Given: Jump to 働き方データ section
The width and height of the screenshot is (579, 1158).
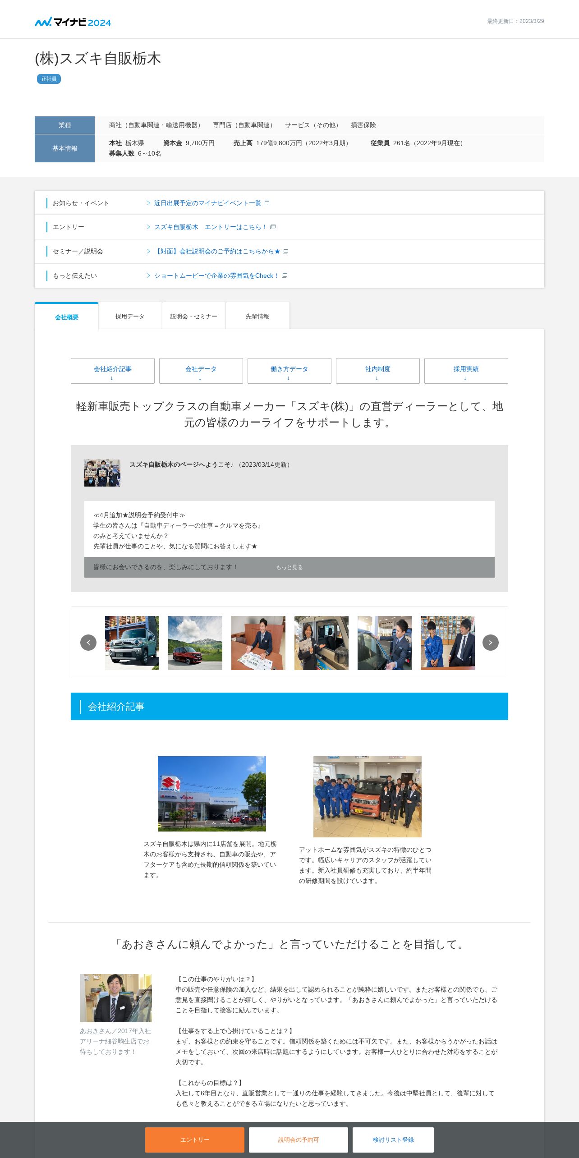Looking at the screenshot, I should (289, 371).
